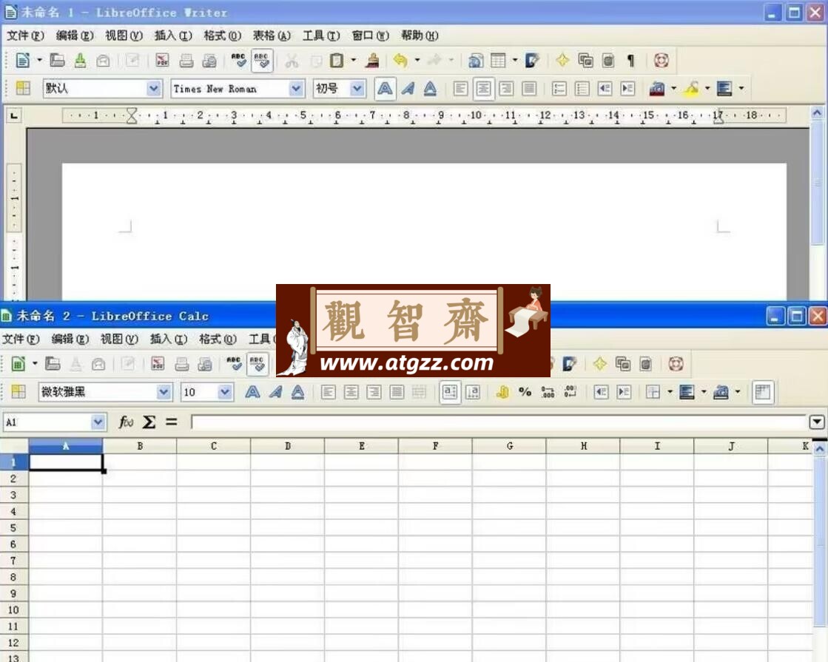The image size is (828, 662).
Task: Click the New document icon in Writer
Action: pos(22,60)
